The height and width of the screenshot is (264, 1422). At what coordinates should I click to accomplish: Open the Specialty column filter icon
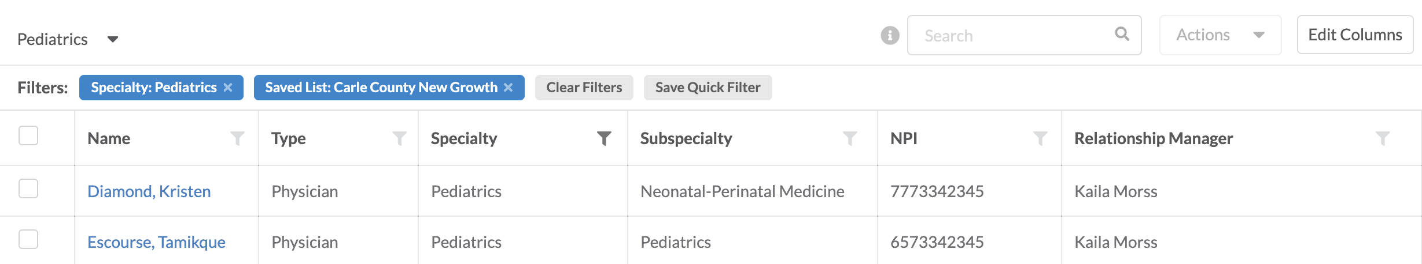[604, 138]
